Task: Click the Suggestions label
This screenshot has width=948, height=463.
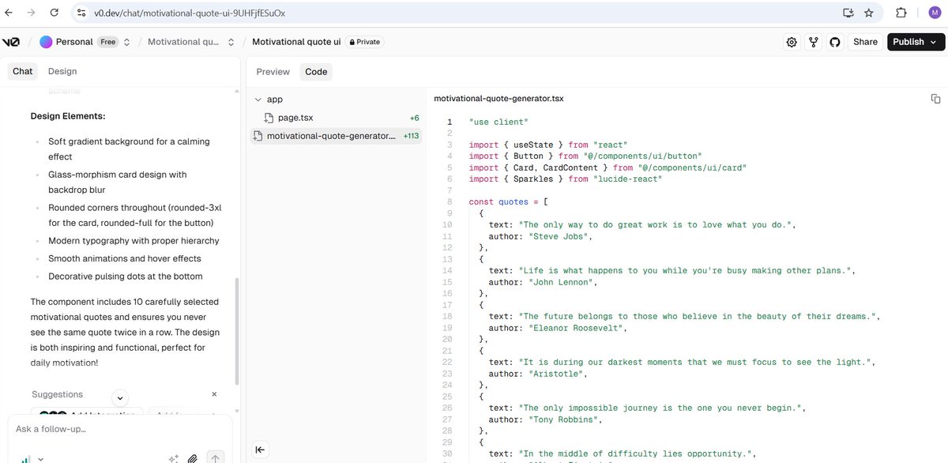Action: coord(57,394)
